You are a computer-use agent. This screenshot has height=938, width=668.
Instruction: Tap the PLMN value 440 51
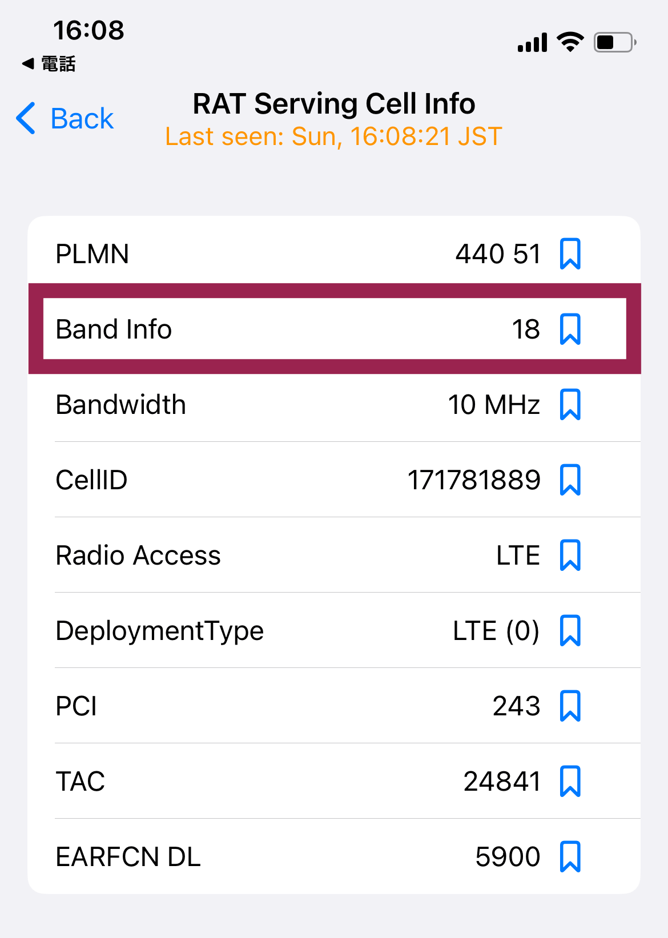[x=498, y=254]
